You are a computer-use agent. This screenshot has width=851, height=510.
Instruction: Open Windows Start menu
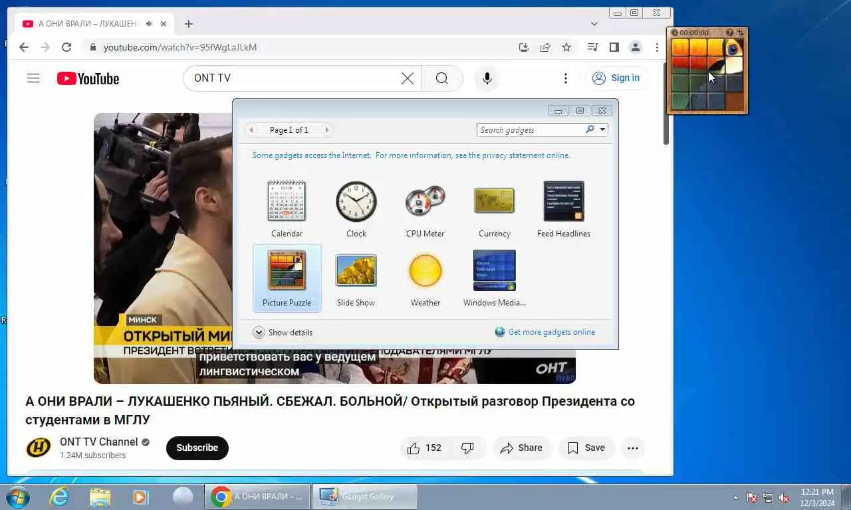pos(16,496)
